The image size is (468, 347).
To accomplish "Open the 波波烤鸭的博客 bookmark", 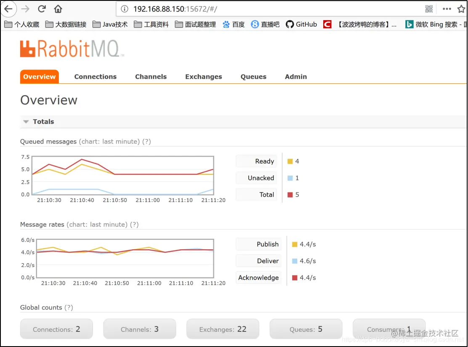I will click(x=360, y=24).
